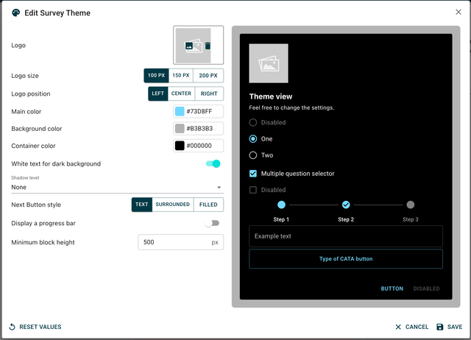471x340 pixels.
Task: Click the floppy disk Save icon
Action: click(x=439, y=327)
